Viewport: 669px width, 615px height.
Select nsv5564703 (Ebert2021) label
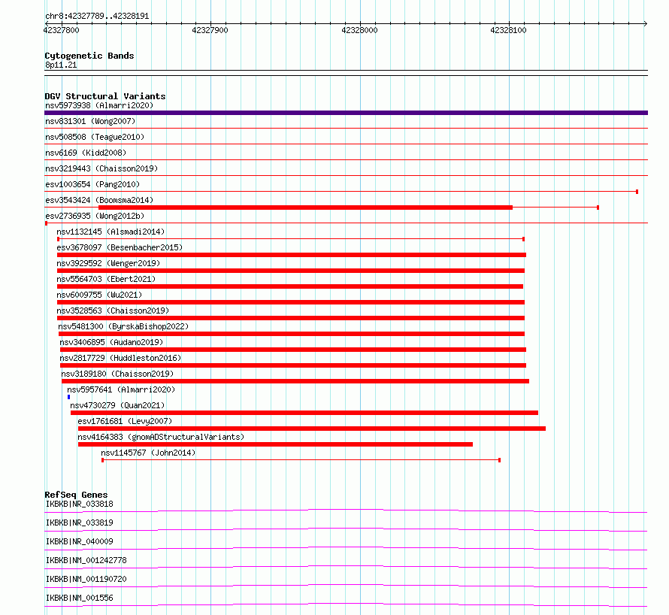coord(106,279)
